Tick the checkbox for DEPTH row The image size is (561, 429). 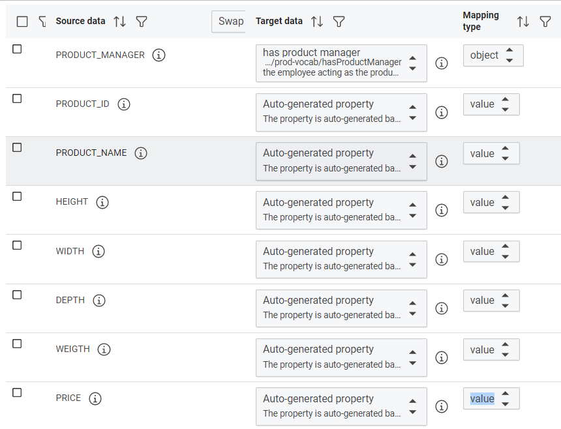18,295
